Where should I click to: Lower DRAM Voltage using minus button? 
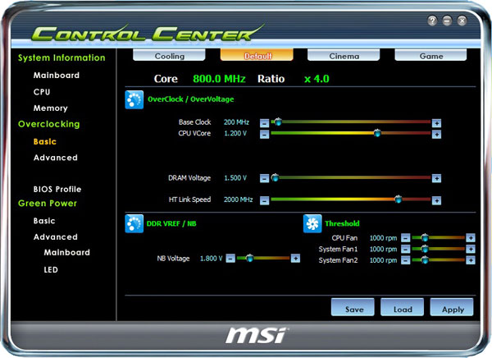click(x=265, y=178)
